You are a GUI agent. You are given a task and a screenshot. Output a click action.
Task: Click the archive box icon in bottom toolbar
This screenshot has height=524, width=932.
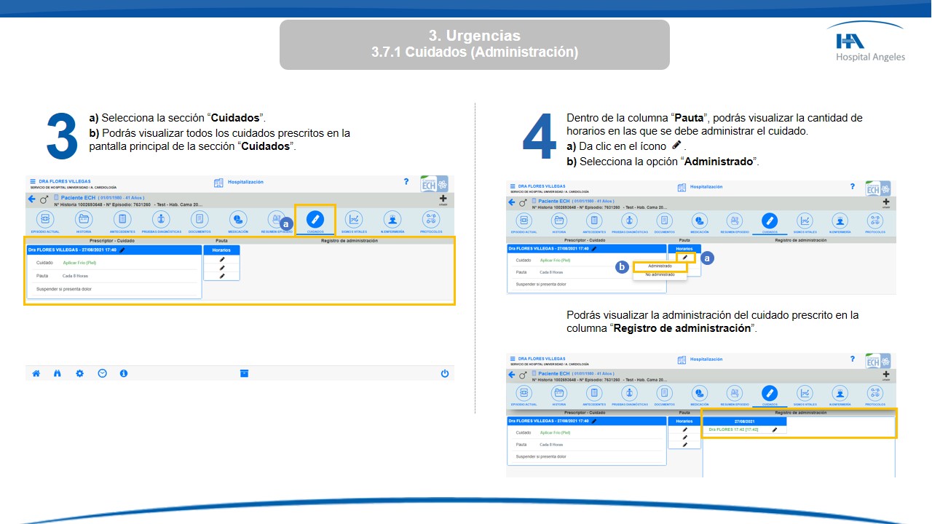(245, 373)
